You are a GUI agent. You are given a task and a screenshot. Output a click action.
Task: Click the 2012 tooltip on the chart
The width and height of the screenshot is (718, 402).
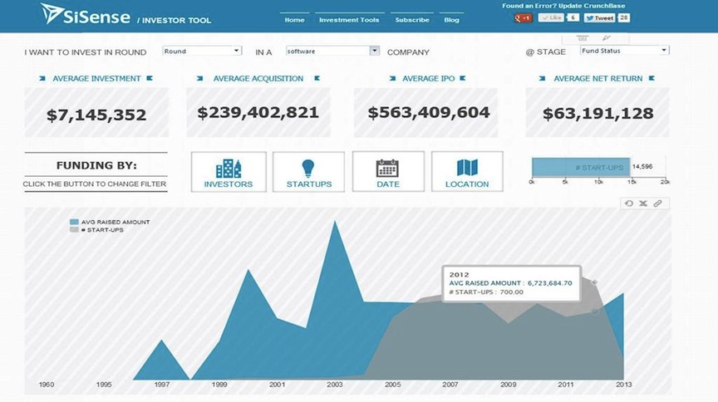coord(511,283)
